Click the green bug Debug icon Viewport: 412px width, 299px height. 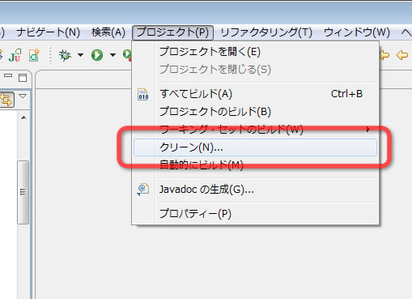[x=65, y=55]
